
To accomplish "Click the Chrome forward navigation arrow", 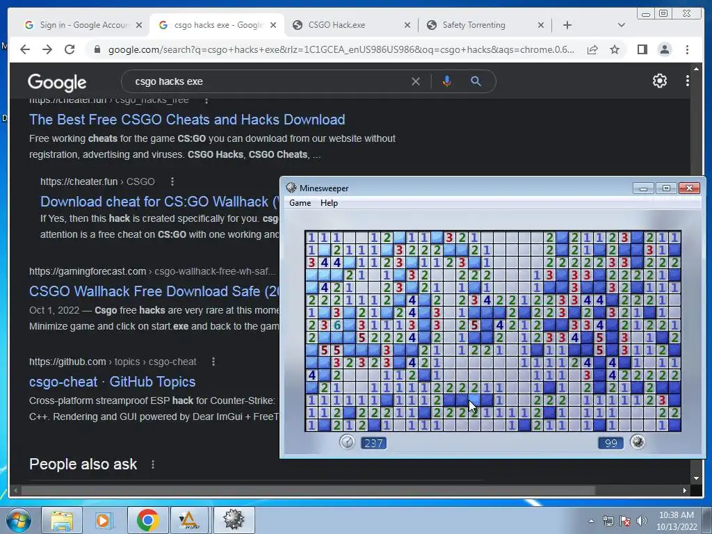I will 47,49.
